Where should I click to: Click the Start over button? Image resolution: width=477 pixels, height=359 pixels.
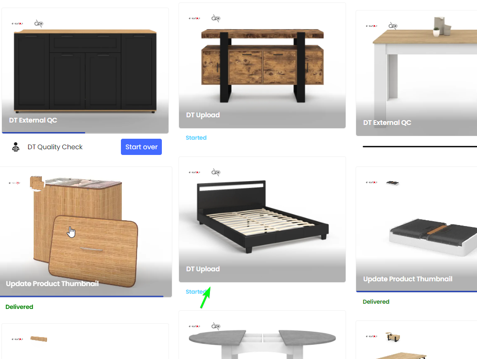[141, 147]
